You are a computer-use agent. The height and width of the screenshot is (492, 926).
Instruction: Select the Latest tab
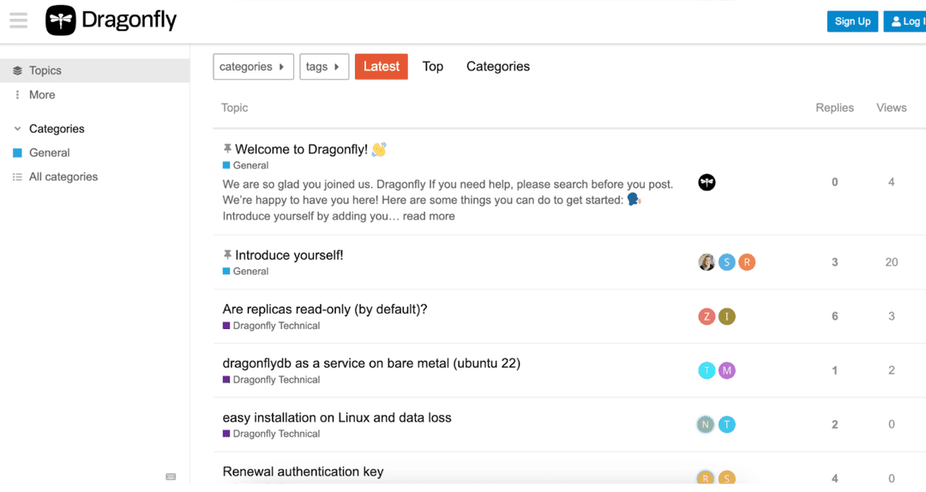coord(382,67)
